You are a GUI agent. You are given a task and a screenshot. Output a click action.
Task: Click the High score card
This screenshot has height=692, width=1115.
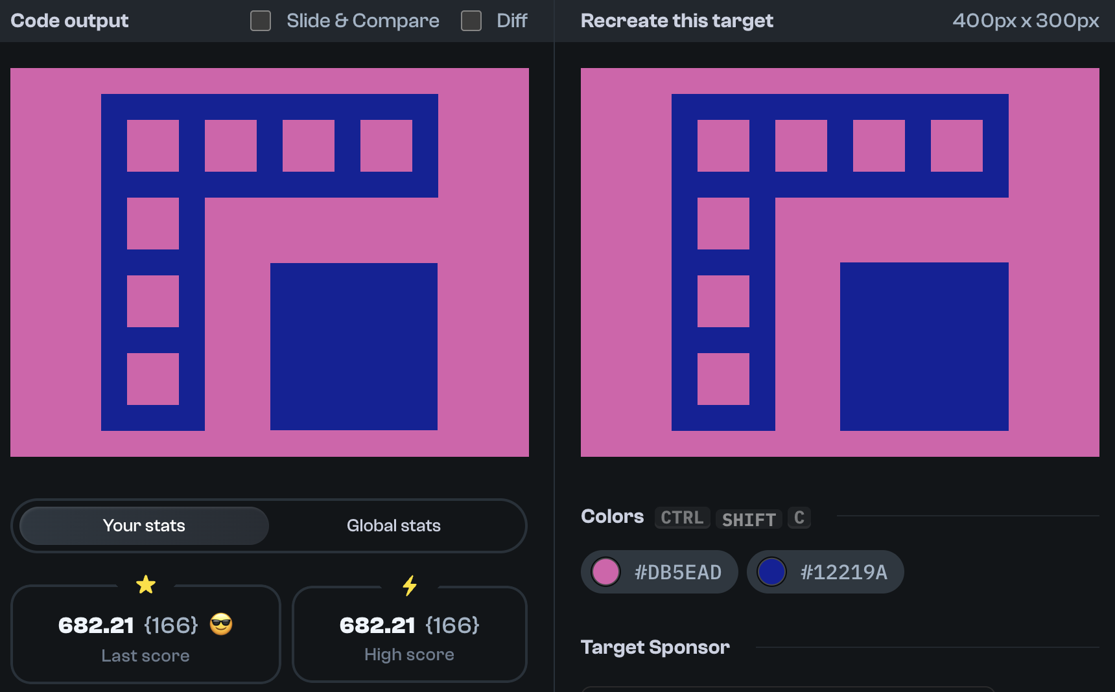(x=409, y=635)
